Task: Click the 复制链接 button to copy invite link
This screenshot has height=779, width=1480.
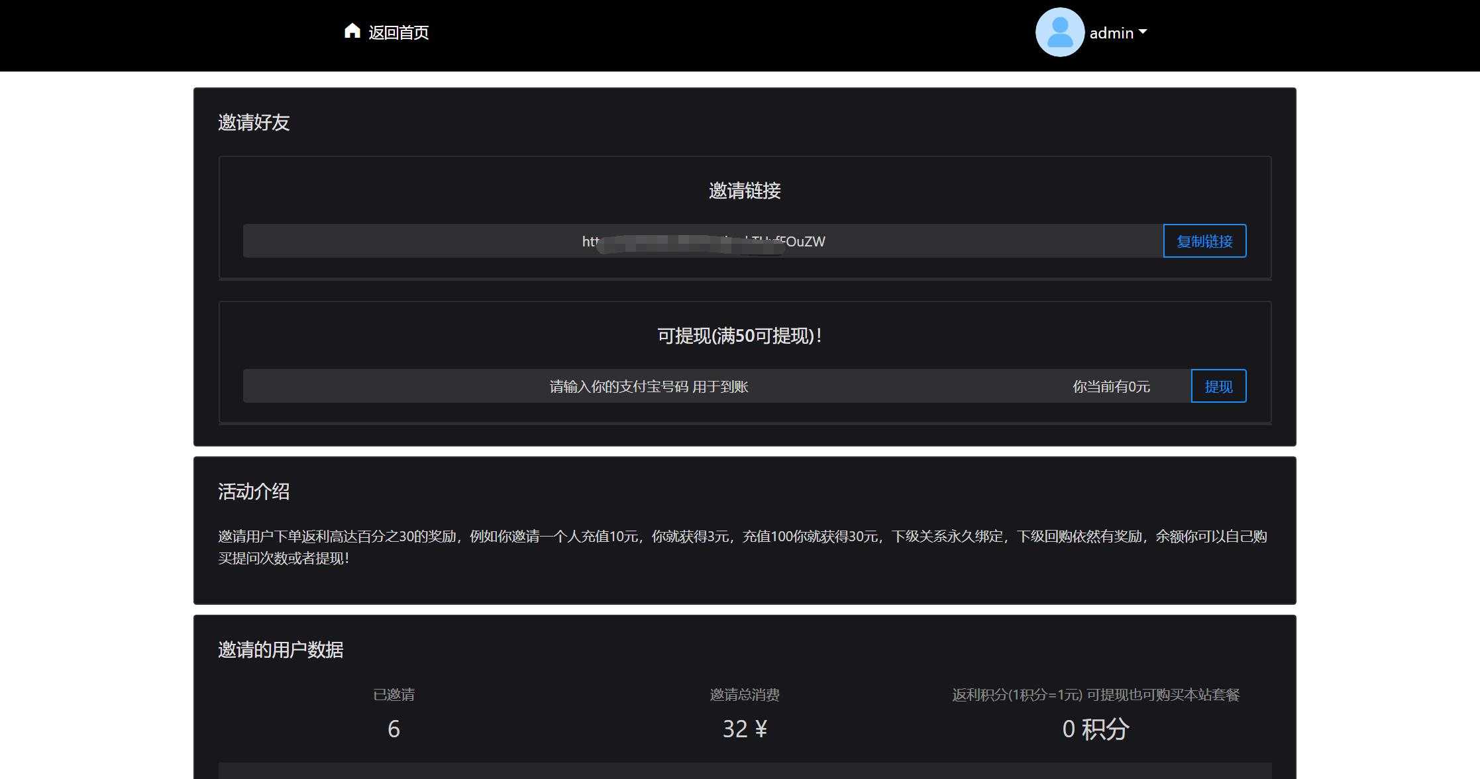Action: pos(1204,241)
